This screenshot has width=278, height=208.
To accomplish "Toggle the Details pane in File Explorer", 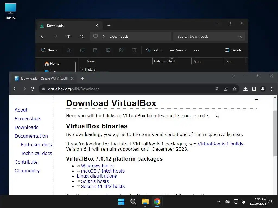I will coord(233,50).
